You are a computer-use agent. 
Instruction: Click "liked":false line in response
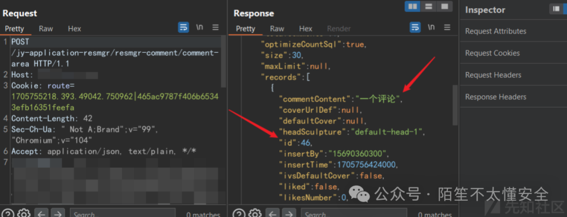pos(309,187)
